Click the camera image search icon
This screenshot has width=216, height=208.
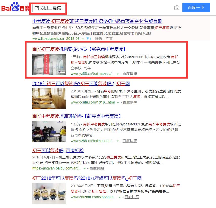(x=177, y=8)
